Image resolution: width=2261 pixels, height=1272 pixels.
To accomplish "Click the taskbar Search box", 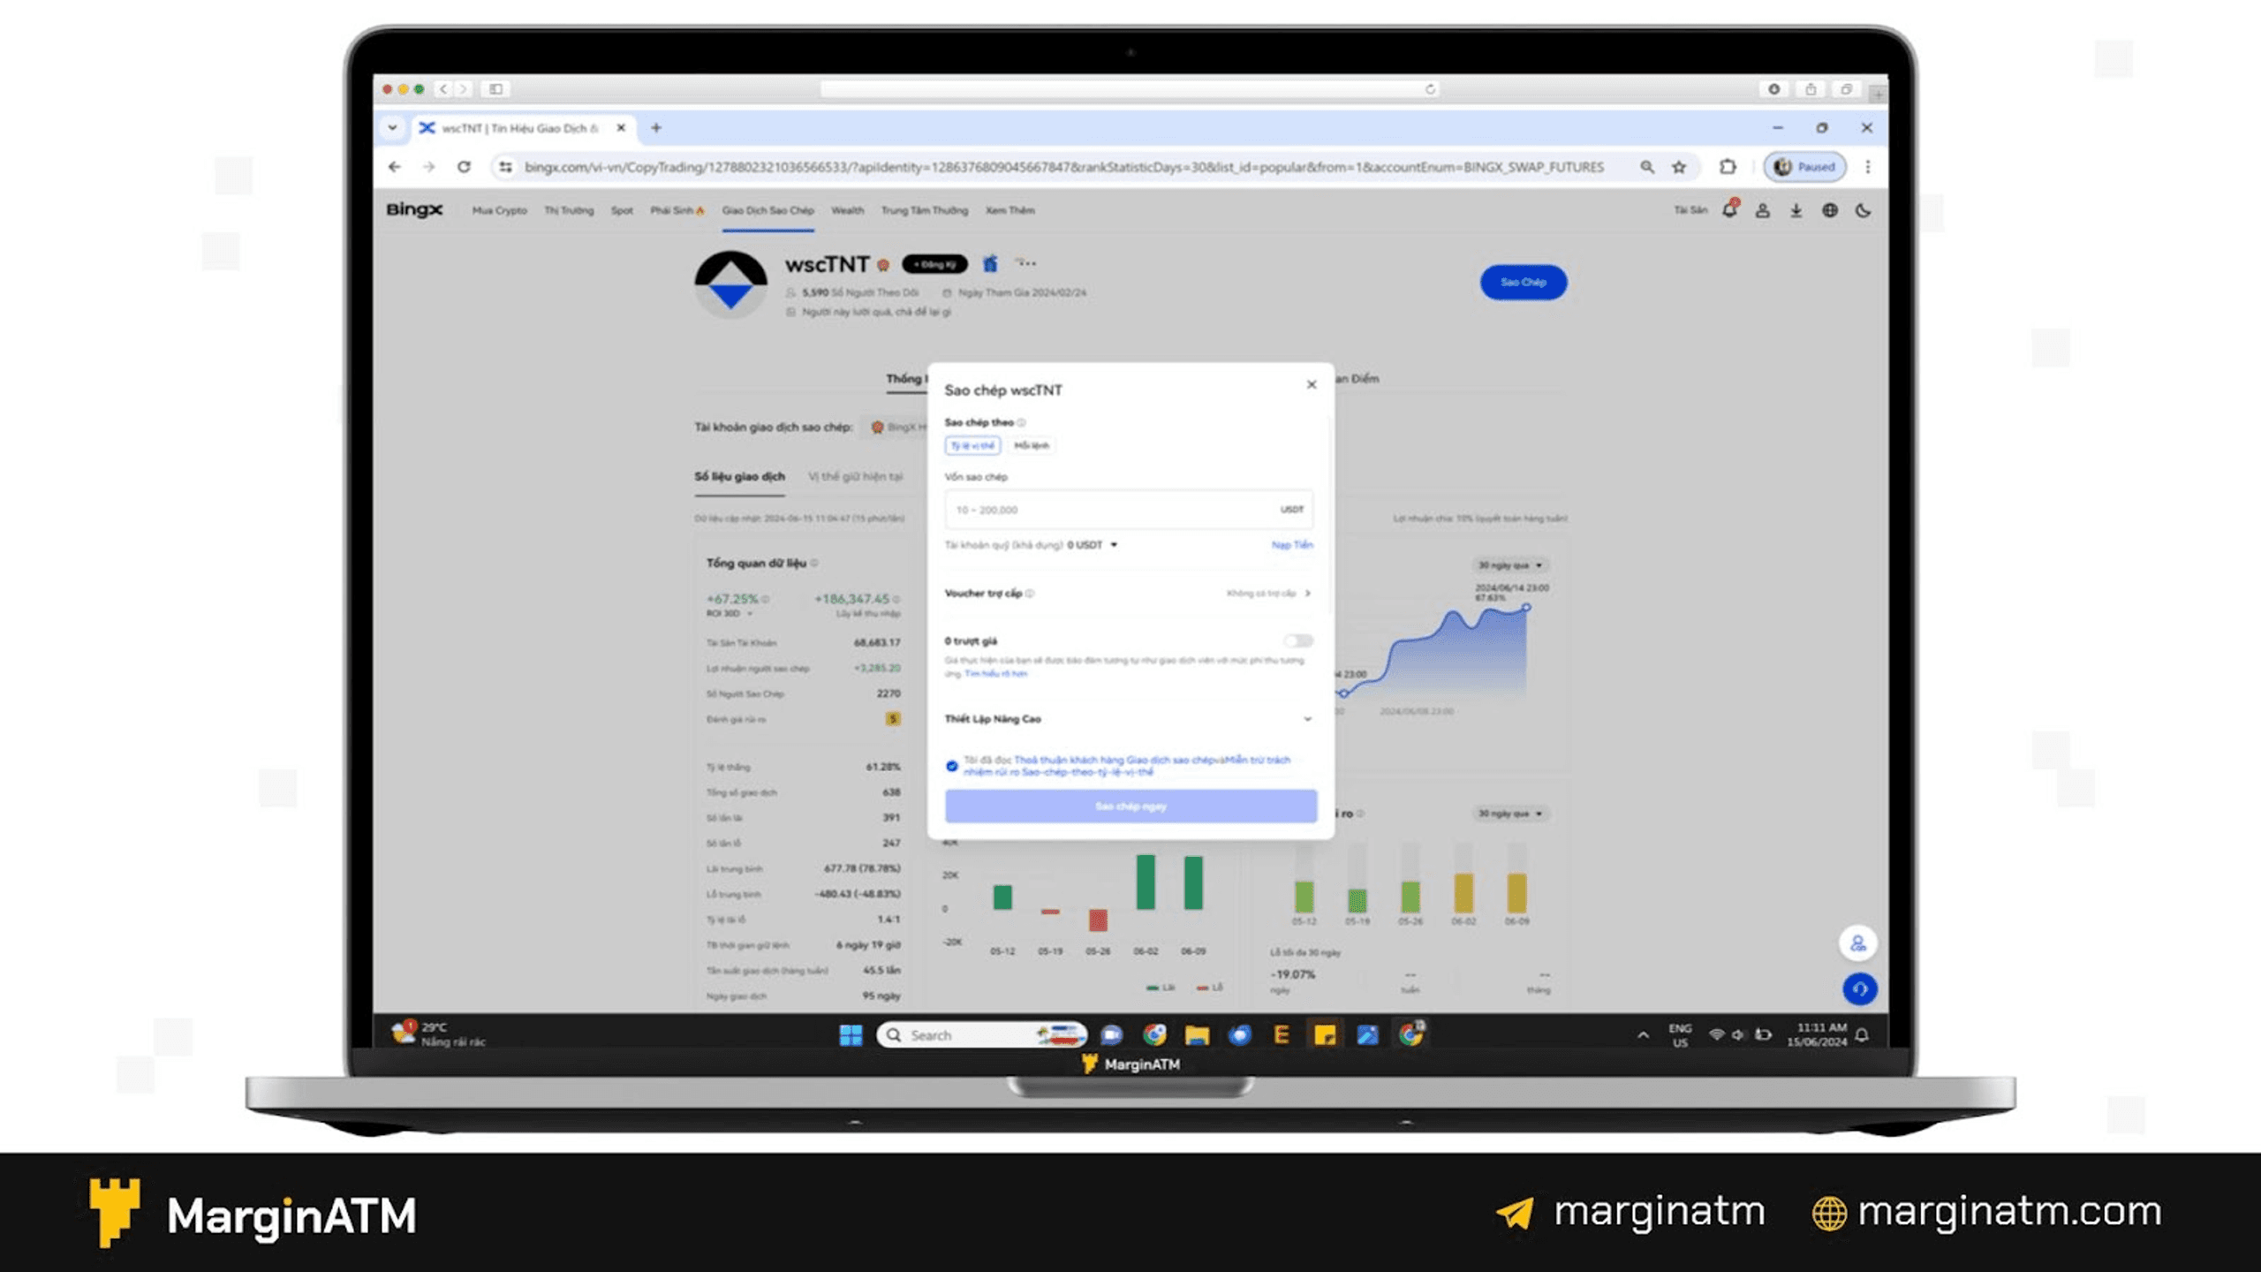I will (x=982, y=1035).
